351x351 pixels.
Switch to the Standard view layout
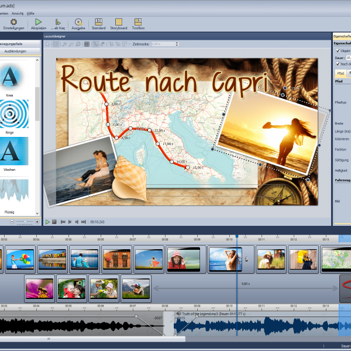(98, 24)
